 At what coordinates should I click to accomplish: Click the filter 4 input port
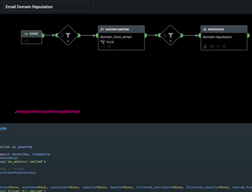(x=57, y=35)
